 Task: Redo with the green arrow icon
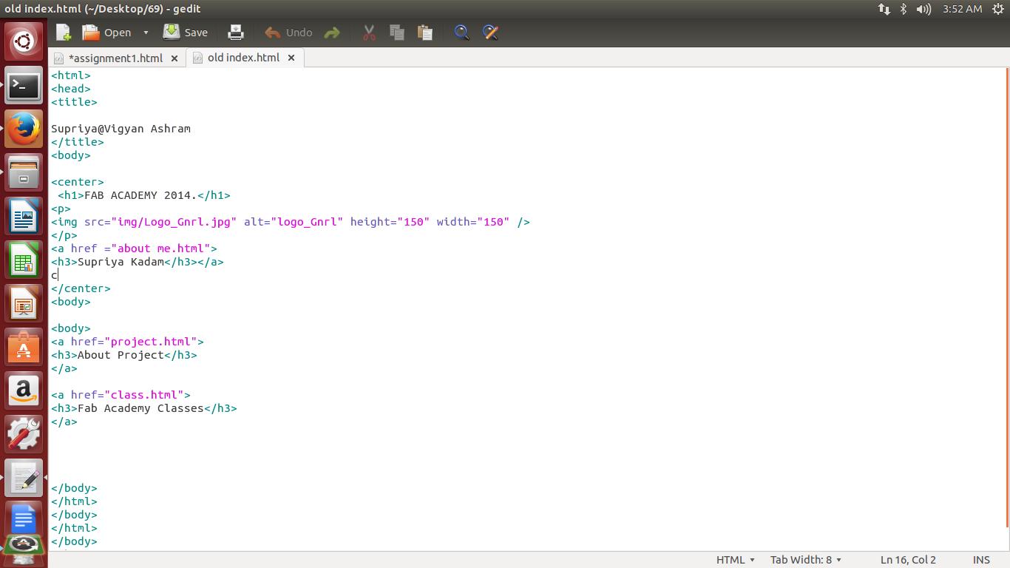point(332,33)
